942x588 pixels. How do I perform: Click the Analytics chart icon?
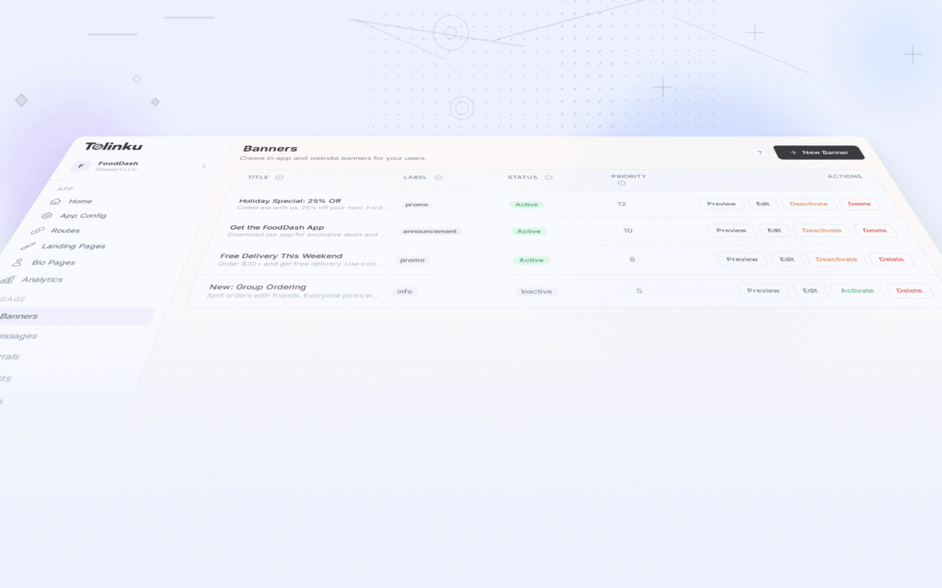7,279
